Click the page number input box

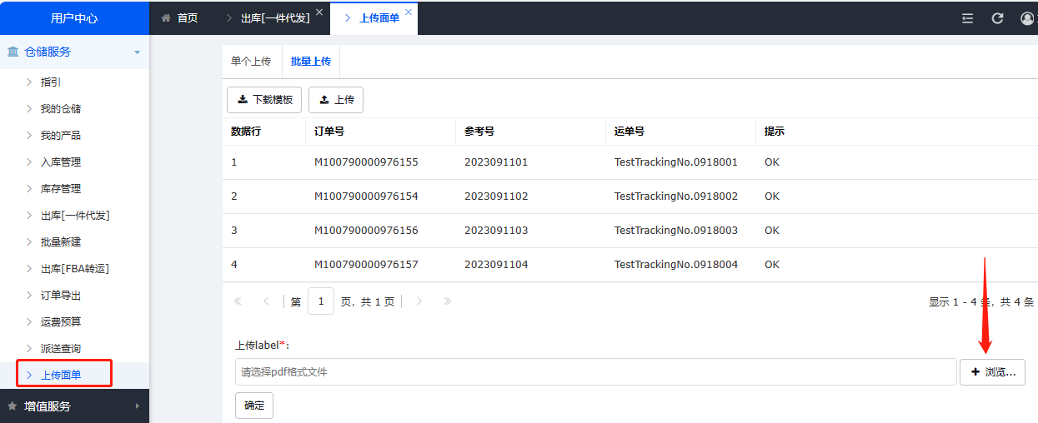click(321, 301)
